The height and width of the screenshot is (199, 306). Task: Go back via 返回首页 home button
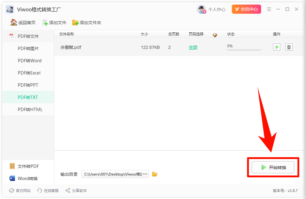(x=23, y=23)
